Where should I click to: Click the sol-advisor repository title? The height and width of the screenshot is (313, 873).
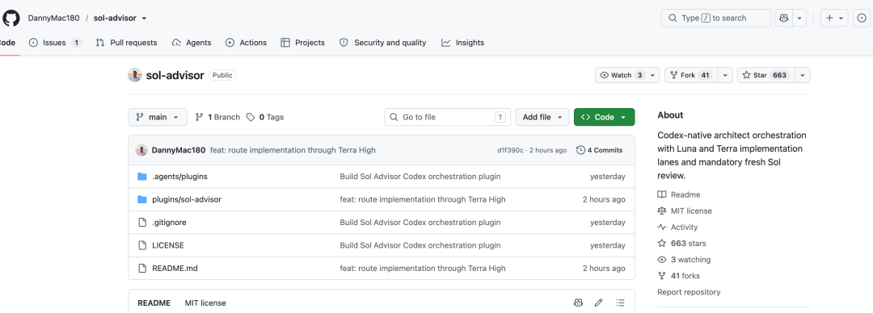coord(175,75)
